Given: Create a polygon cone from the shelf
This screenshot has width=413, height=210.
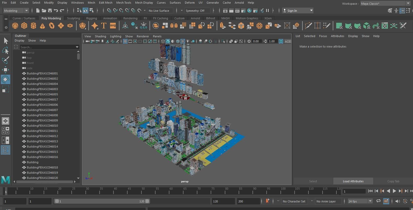Looking at the screenshot, I should pos(42,26).
